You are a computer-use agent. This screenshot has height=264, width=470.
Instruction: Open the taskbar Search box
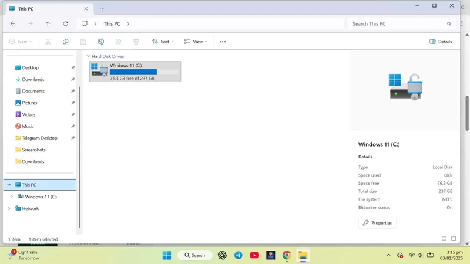(x=195, y=255)
